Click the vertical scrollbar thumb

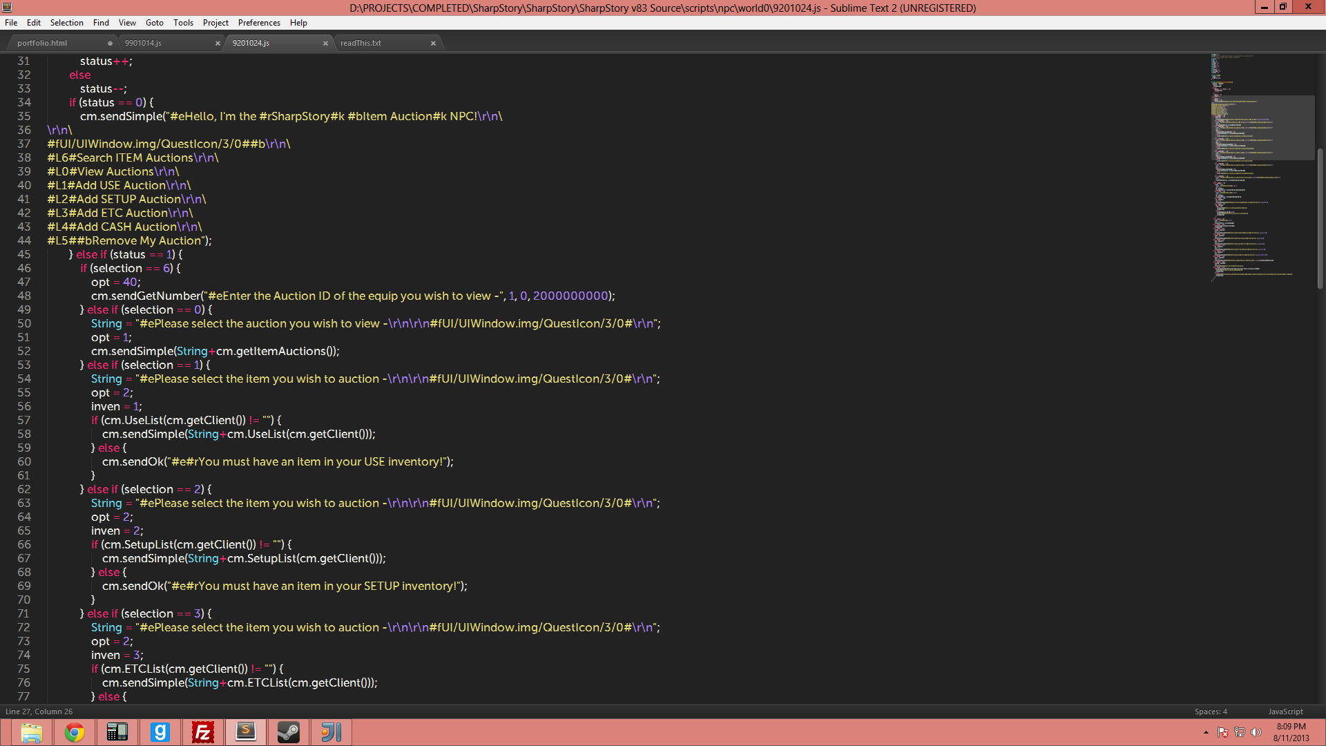pos(1320,218)
